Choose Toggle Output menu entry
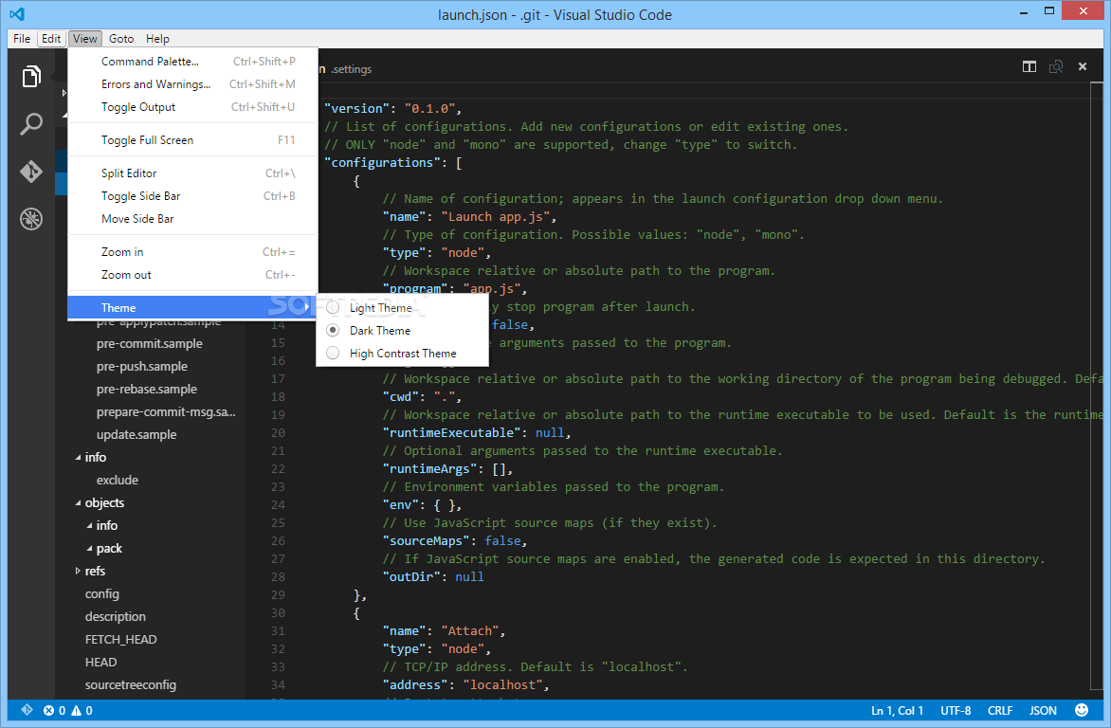Image resolution: width=1111 pixels, height=728 pixels. (x=192, y=107)
